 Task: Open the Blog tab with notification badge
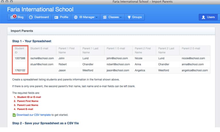(17, 17)
